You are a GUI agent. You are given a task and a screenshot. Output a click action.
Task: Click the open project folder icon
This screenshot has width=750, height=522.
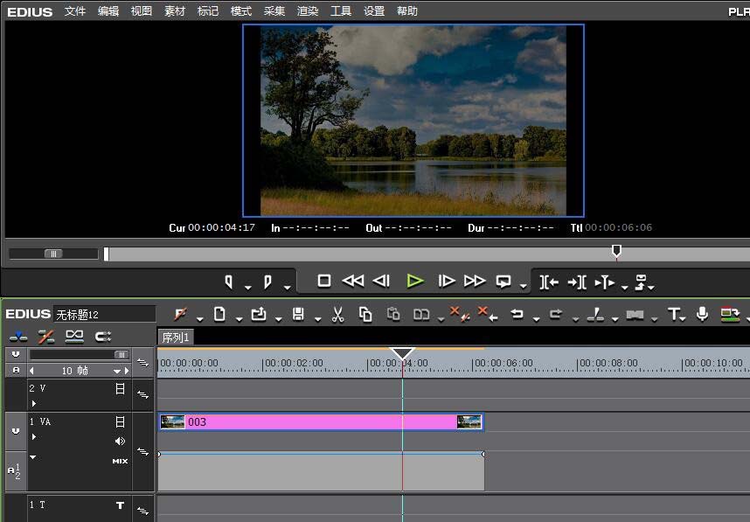(259, 315)
